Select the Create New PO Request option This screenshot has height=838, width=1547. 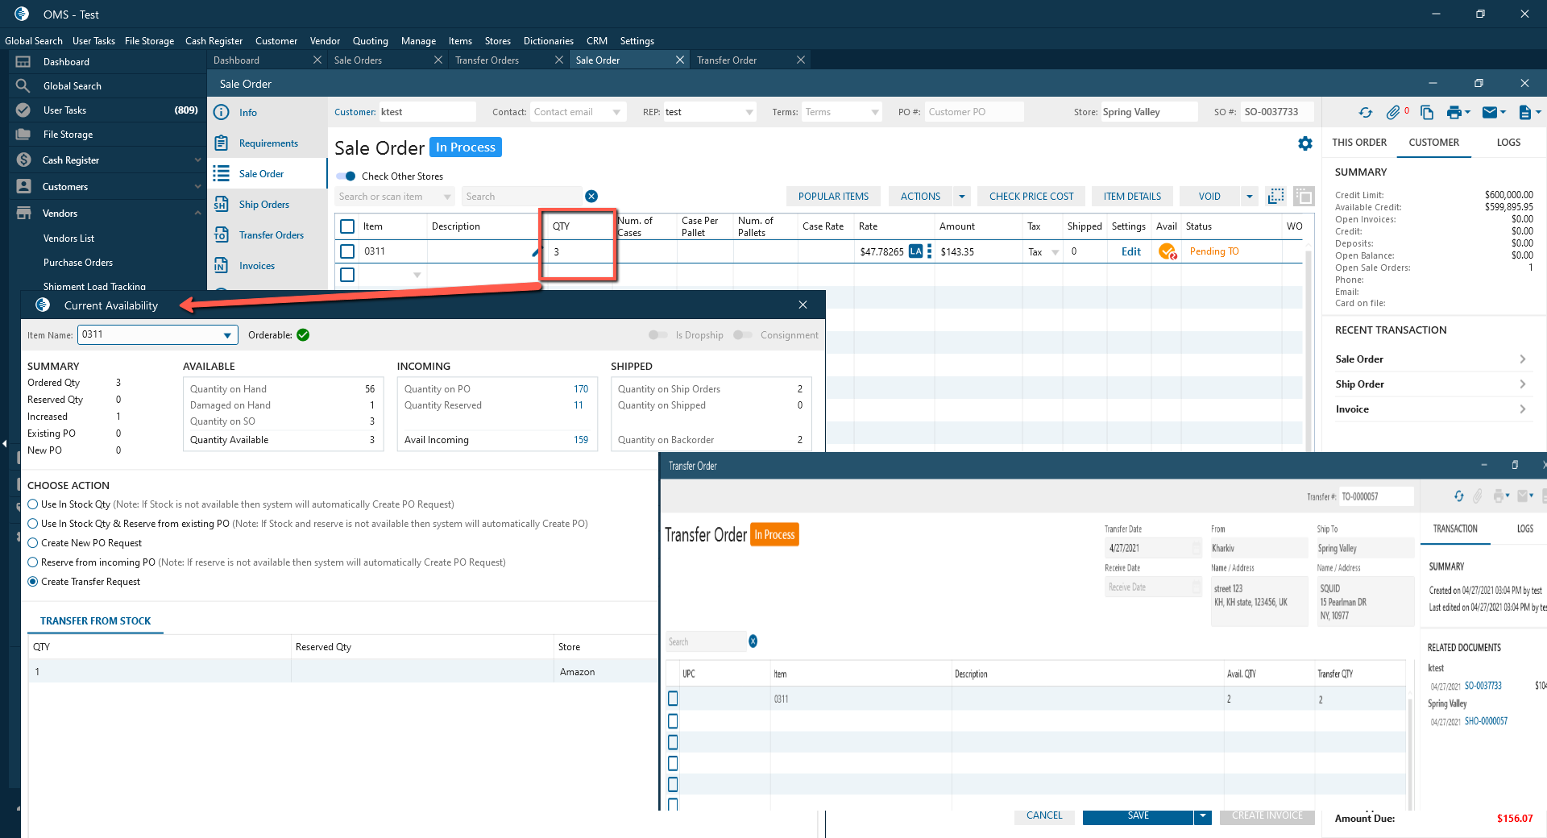(x=33, y=543)
